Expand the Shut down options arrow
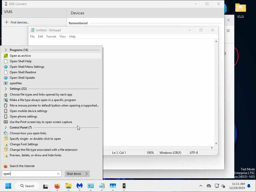This screenshot has width=256, height=192. 86,174
